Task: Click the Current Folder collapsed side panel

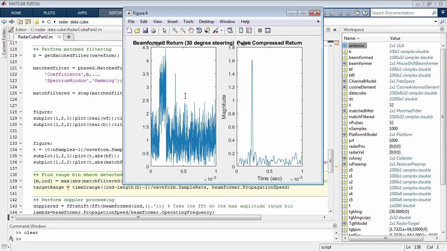Action: pyautogui.click(x=4, y=42)
